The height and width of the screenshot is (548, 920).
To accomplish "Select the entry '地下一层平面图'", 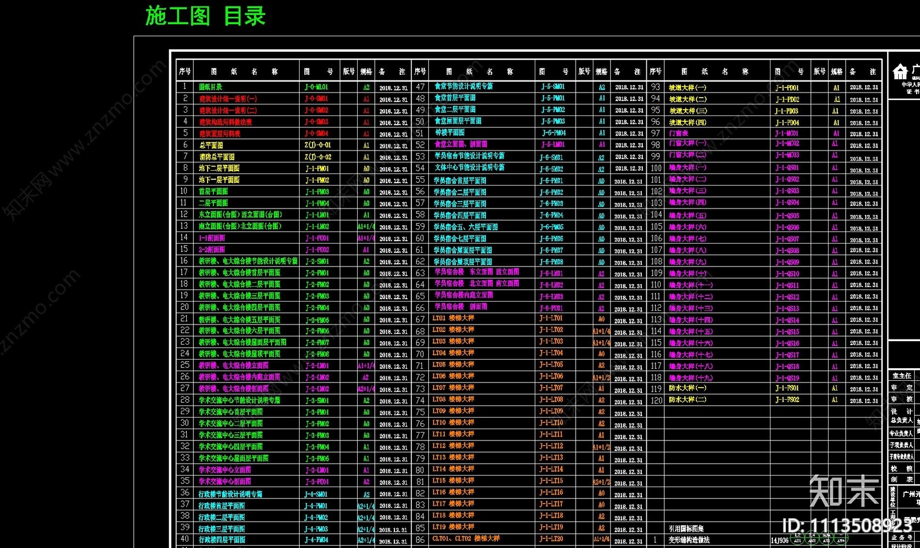I will click(x=219, y=180).
